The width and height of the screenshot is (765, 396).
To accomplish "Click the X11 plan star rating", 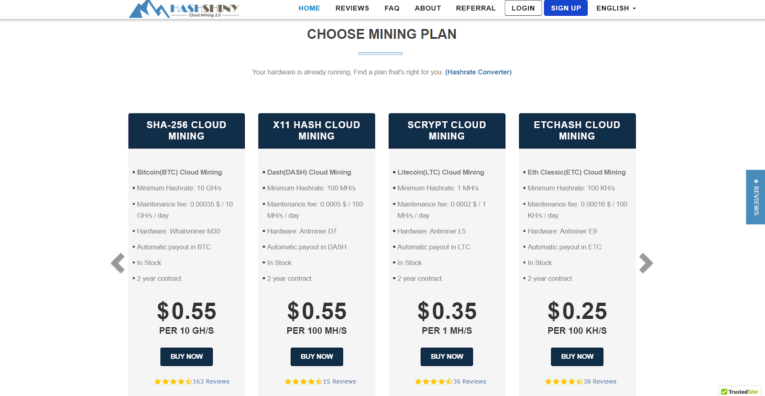I will point(303,382).
